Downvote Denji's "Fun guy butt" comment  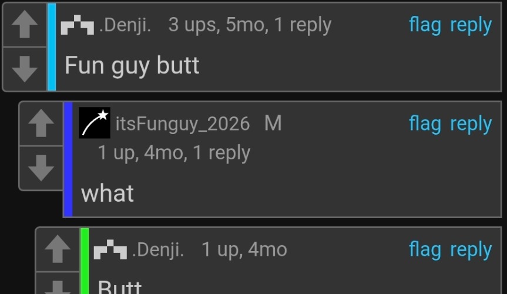[25, 69]
